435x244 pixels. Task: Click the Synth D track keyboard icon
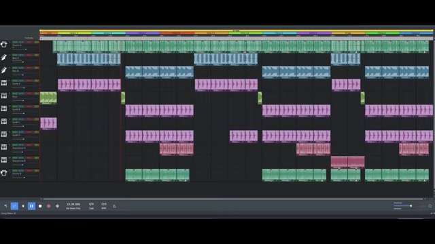point(4,134)
